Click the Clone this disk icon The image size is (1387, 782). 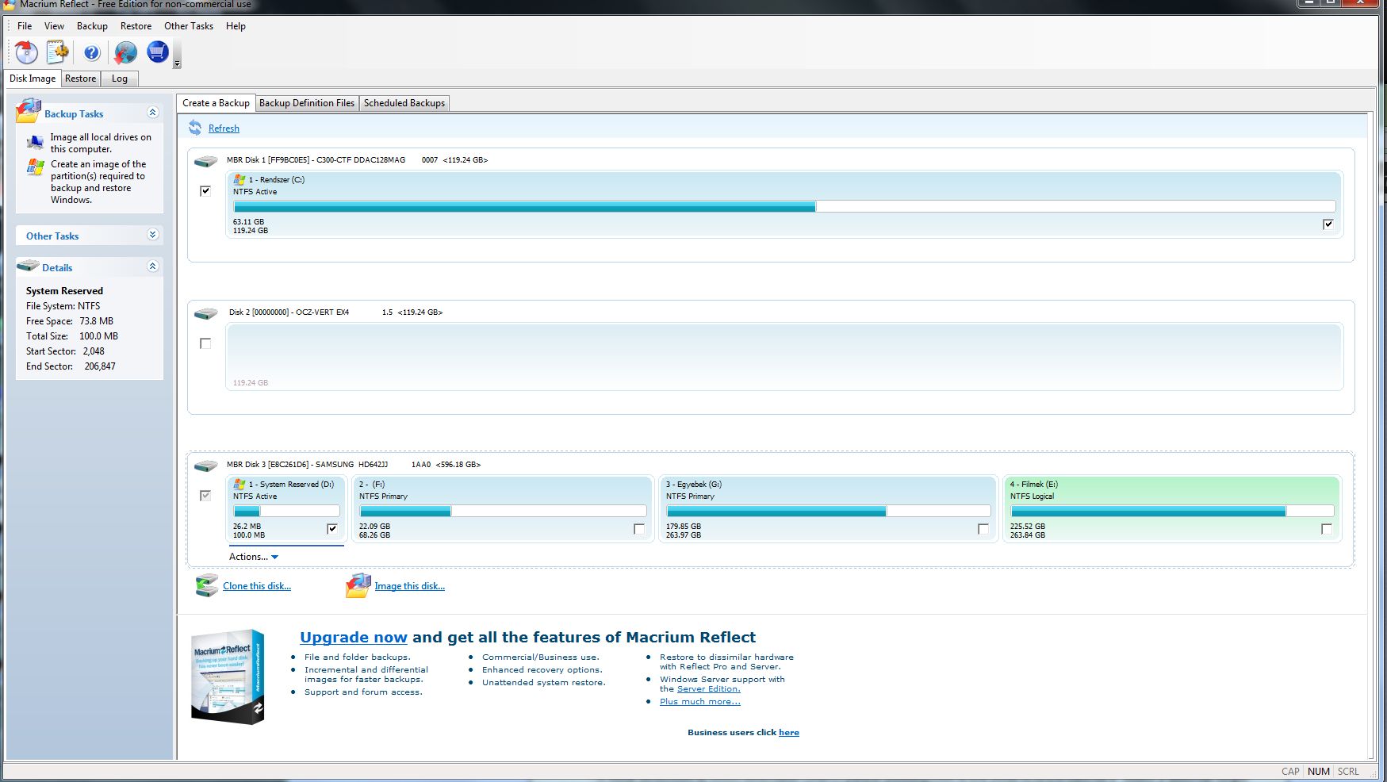(206, 586)
